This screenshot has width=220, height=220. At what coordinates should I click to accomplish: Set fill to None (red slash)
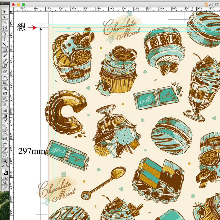click(x=7, y=178)
